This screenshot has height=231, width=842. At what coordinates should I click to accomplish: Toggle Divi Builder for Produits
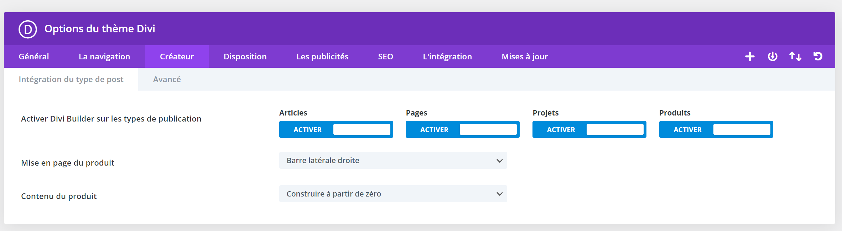pos(716,129)
